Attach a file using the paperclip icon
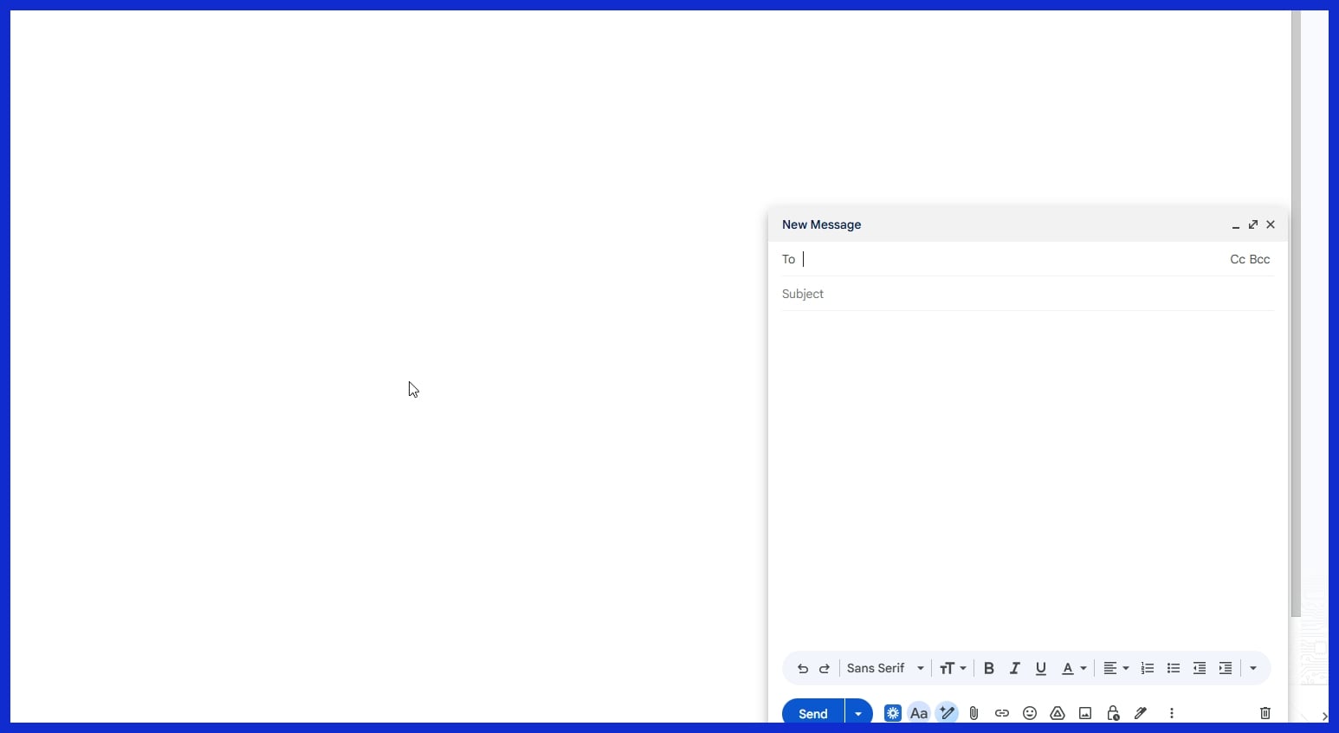 [974, 713]
